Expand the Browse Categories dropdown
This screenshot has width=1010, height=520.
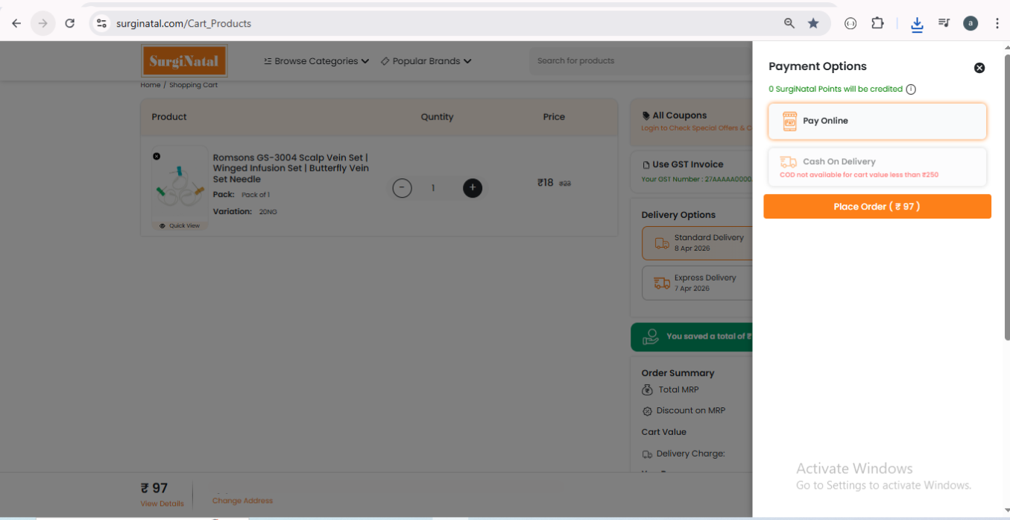pyautogui.click(x=316, y=61)
